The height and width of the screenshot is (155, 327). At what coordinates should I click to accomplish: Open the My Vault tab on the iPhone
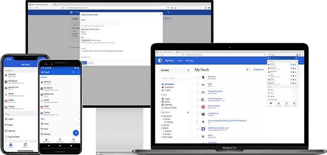[11, 145]
